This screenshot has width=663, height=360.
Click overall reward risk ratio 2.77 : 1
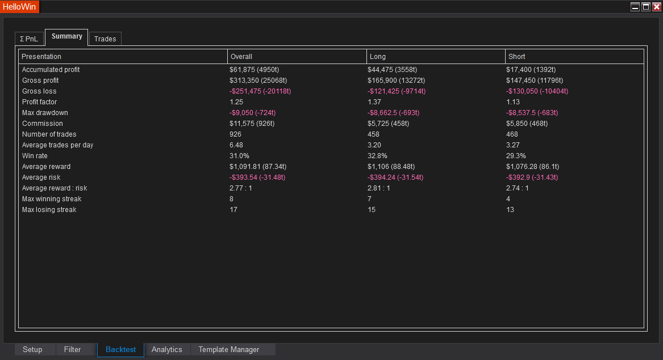click(240, 188)
